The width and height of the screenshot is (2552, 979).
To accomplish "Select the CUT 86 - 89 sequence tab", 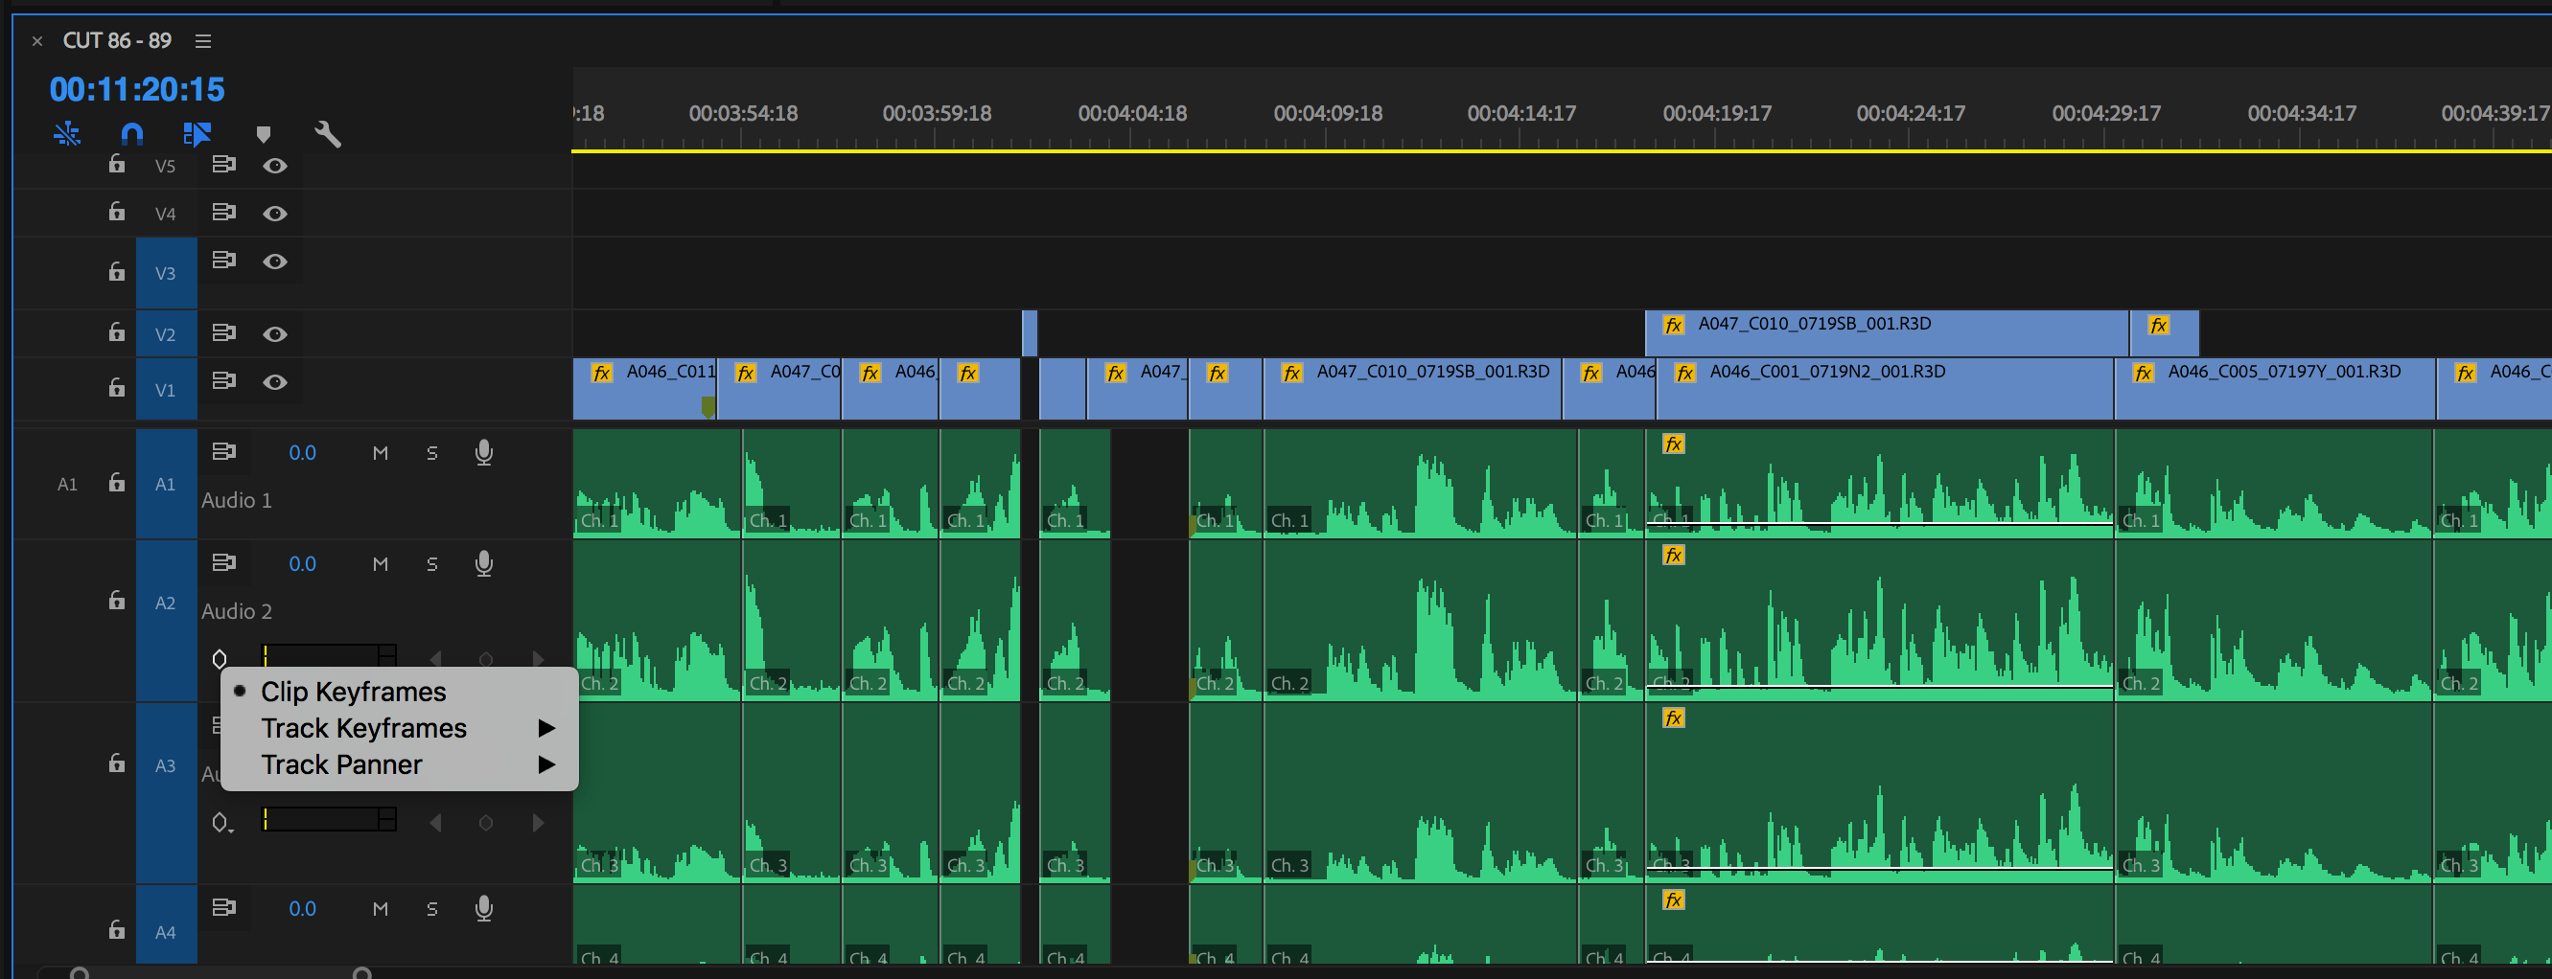I will coord(117,40).
